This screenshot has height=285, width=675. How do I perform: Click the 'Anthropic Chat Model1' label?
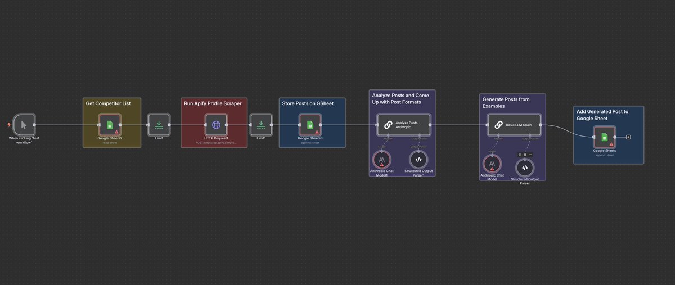382,173
